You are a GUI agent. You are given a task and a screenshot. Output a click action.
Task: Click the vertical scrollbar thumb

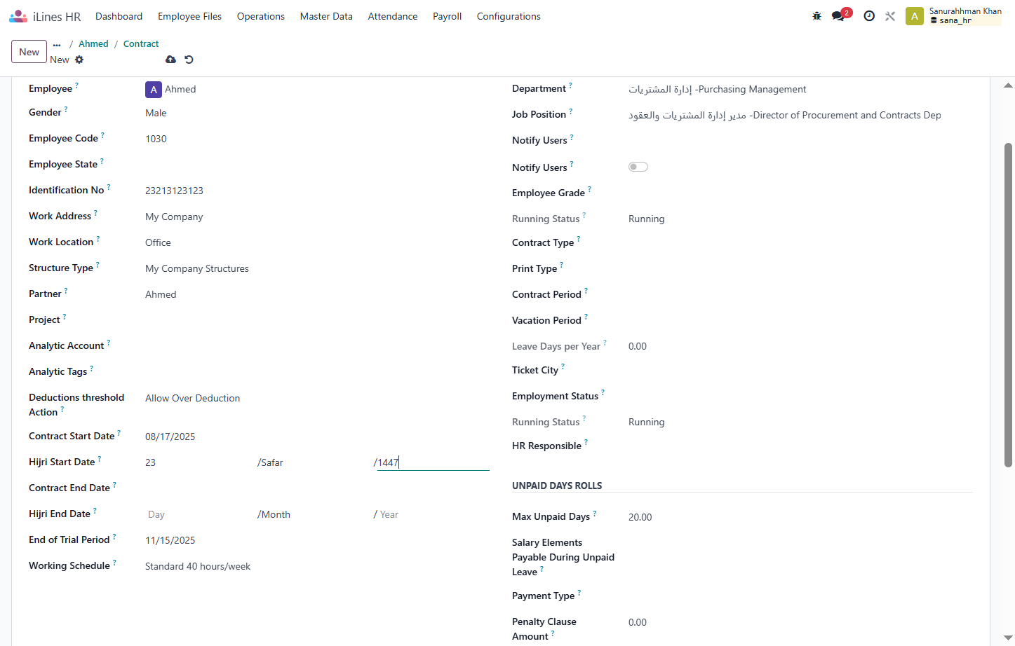1008,305
